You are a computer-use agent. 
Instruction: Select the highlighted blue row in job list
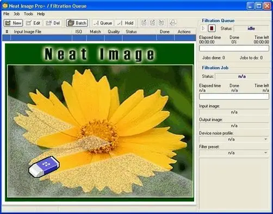pyautogui.click(x=99, y=38)
